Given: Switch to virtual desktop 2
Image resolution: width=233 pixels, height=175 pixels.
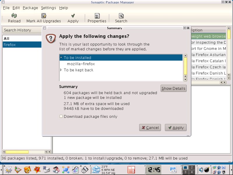Looking at the screenshot, I should [x=192, y=167].
